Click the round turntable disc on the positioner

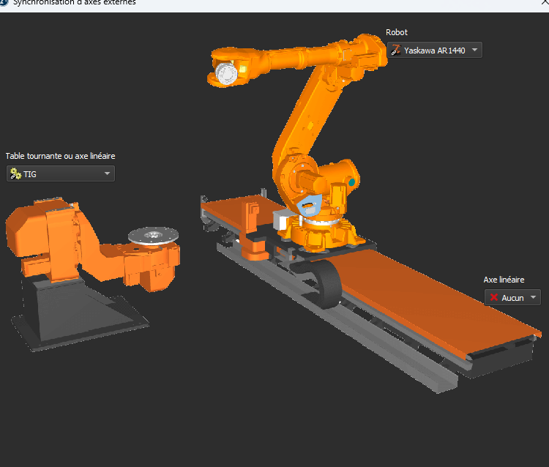(x=153, y=235)
